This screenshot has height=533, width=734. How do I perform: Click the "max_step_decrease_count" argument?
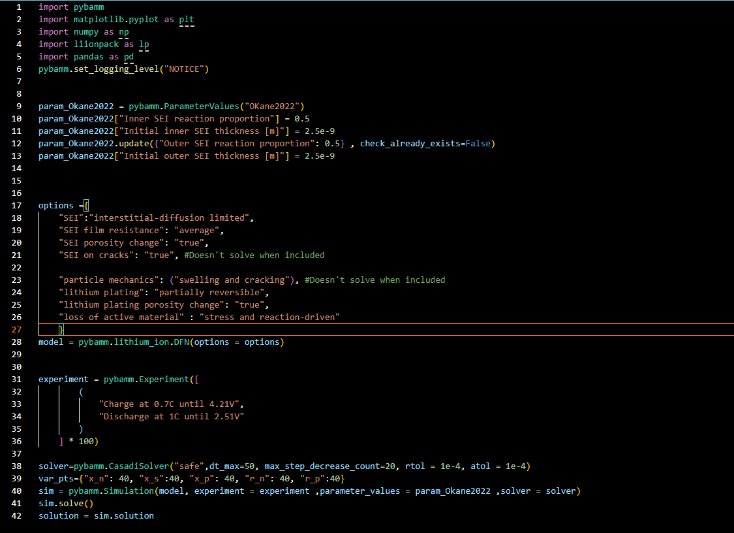click(322, 466)
